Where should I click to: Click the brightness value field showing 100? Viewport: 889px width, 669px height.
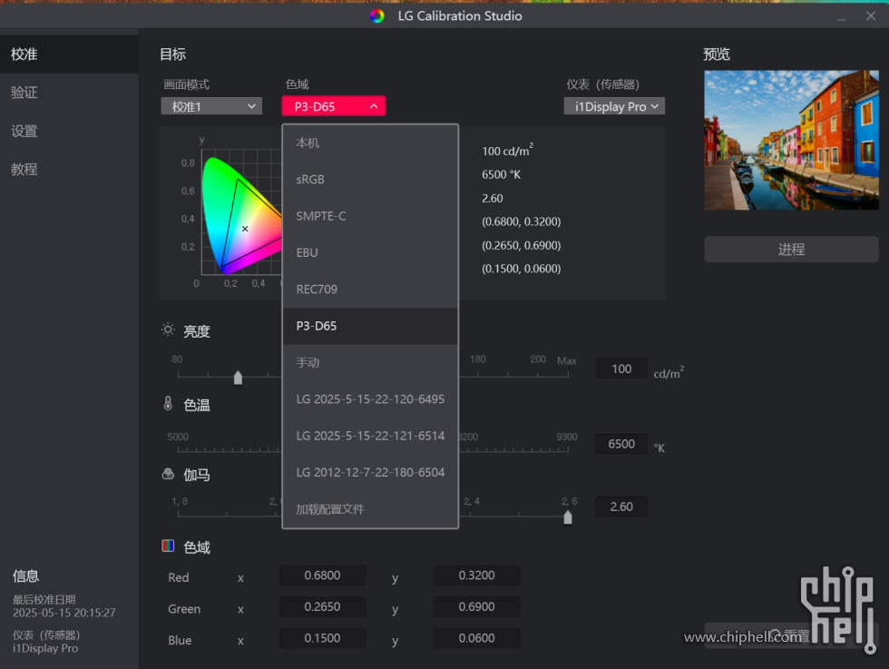point(621,369)
